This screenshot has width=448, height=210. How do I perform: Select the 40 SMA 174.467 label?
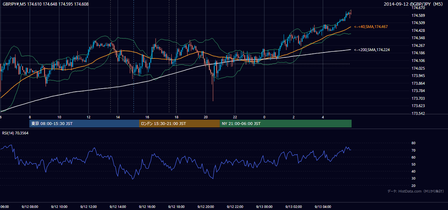coord(371,27)
